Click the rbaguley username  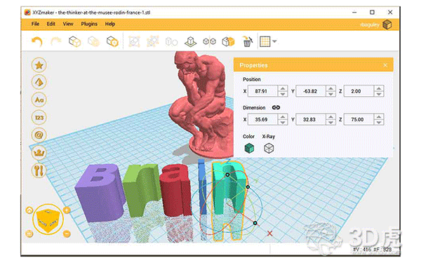tap(370, 25)
